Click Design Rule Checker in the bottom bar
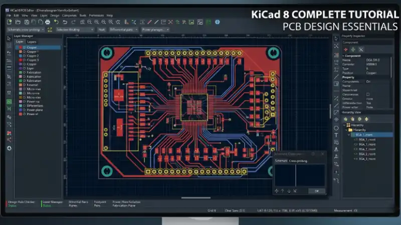The width and height of the screenshot is (401, 225). [x=21, y=202]
